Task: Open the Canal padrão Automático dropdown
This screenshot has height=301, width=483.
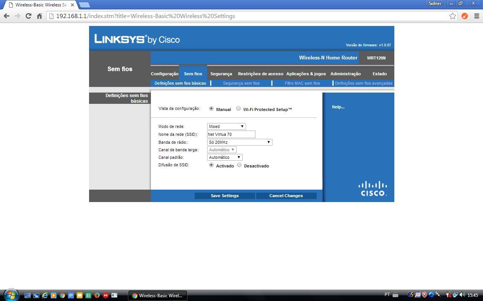Action: click(x=225, y=157)
